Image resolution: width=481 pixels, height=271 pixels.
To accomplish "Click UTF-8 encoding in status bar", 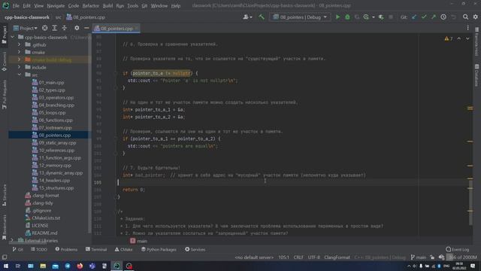I will [313, 257].
